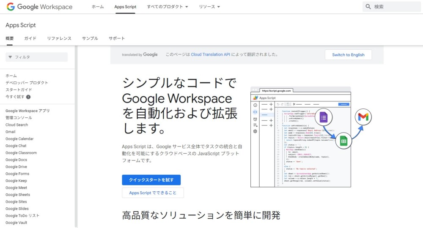Open the ホーム top navigation item
This screenshot has height=228, width=423.
tap(98, 7)
